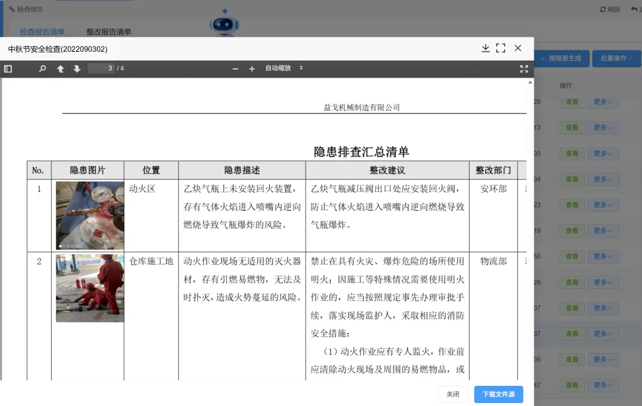Click 查看 in the row ending 04
642x406 pixels.
click(x=572, y=180)
